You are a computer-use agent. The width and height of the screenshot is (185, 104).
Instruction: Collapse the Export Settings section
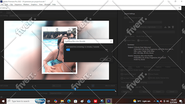[122, 14]
